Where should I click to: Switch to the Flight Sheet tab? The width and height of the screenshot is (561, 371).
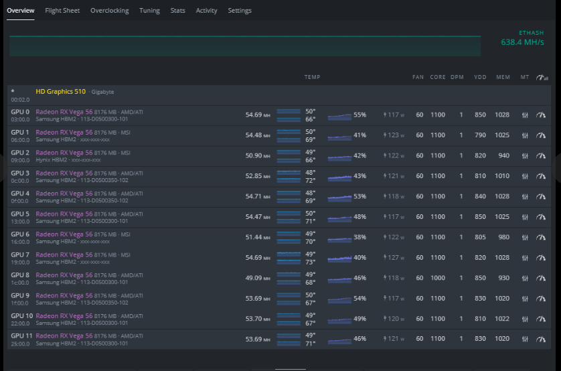pyautogui.click(x=62, y=11)
